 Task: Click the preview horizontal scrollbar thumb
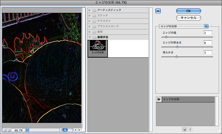pyautogui.click(x=65, y=130)
